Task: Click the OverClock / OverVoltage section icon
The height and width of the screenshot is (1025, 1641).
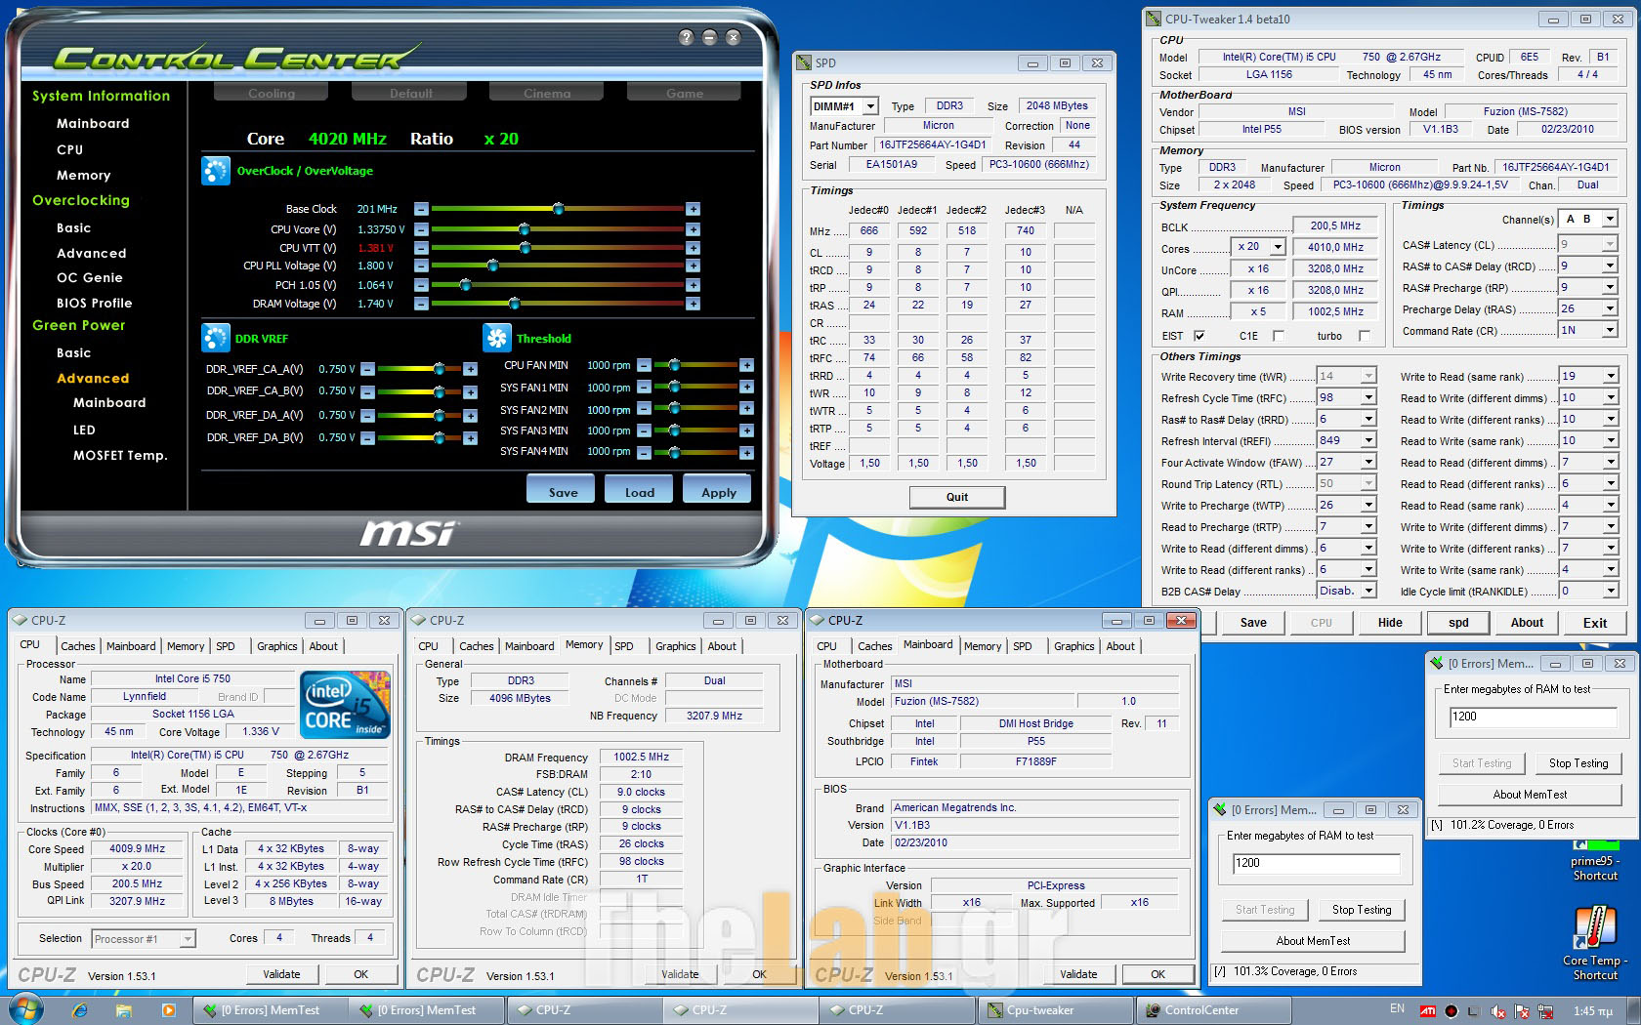Action: (x=215, y=171)
